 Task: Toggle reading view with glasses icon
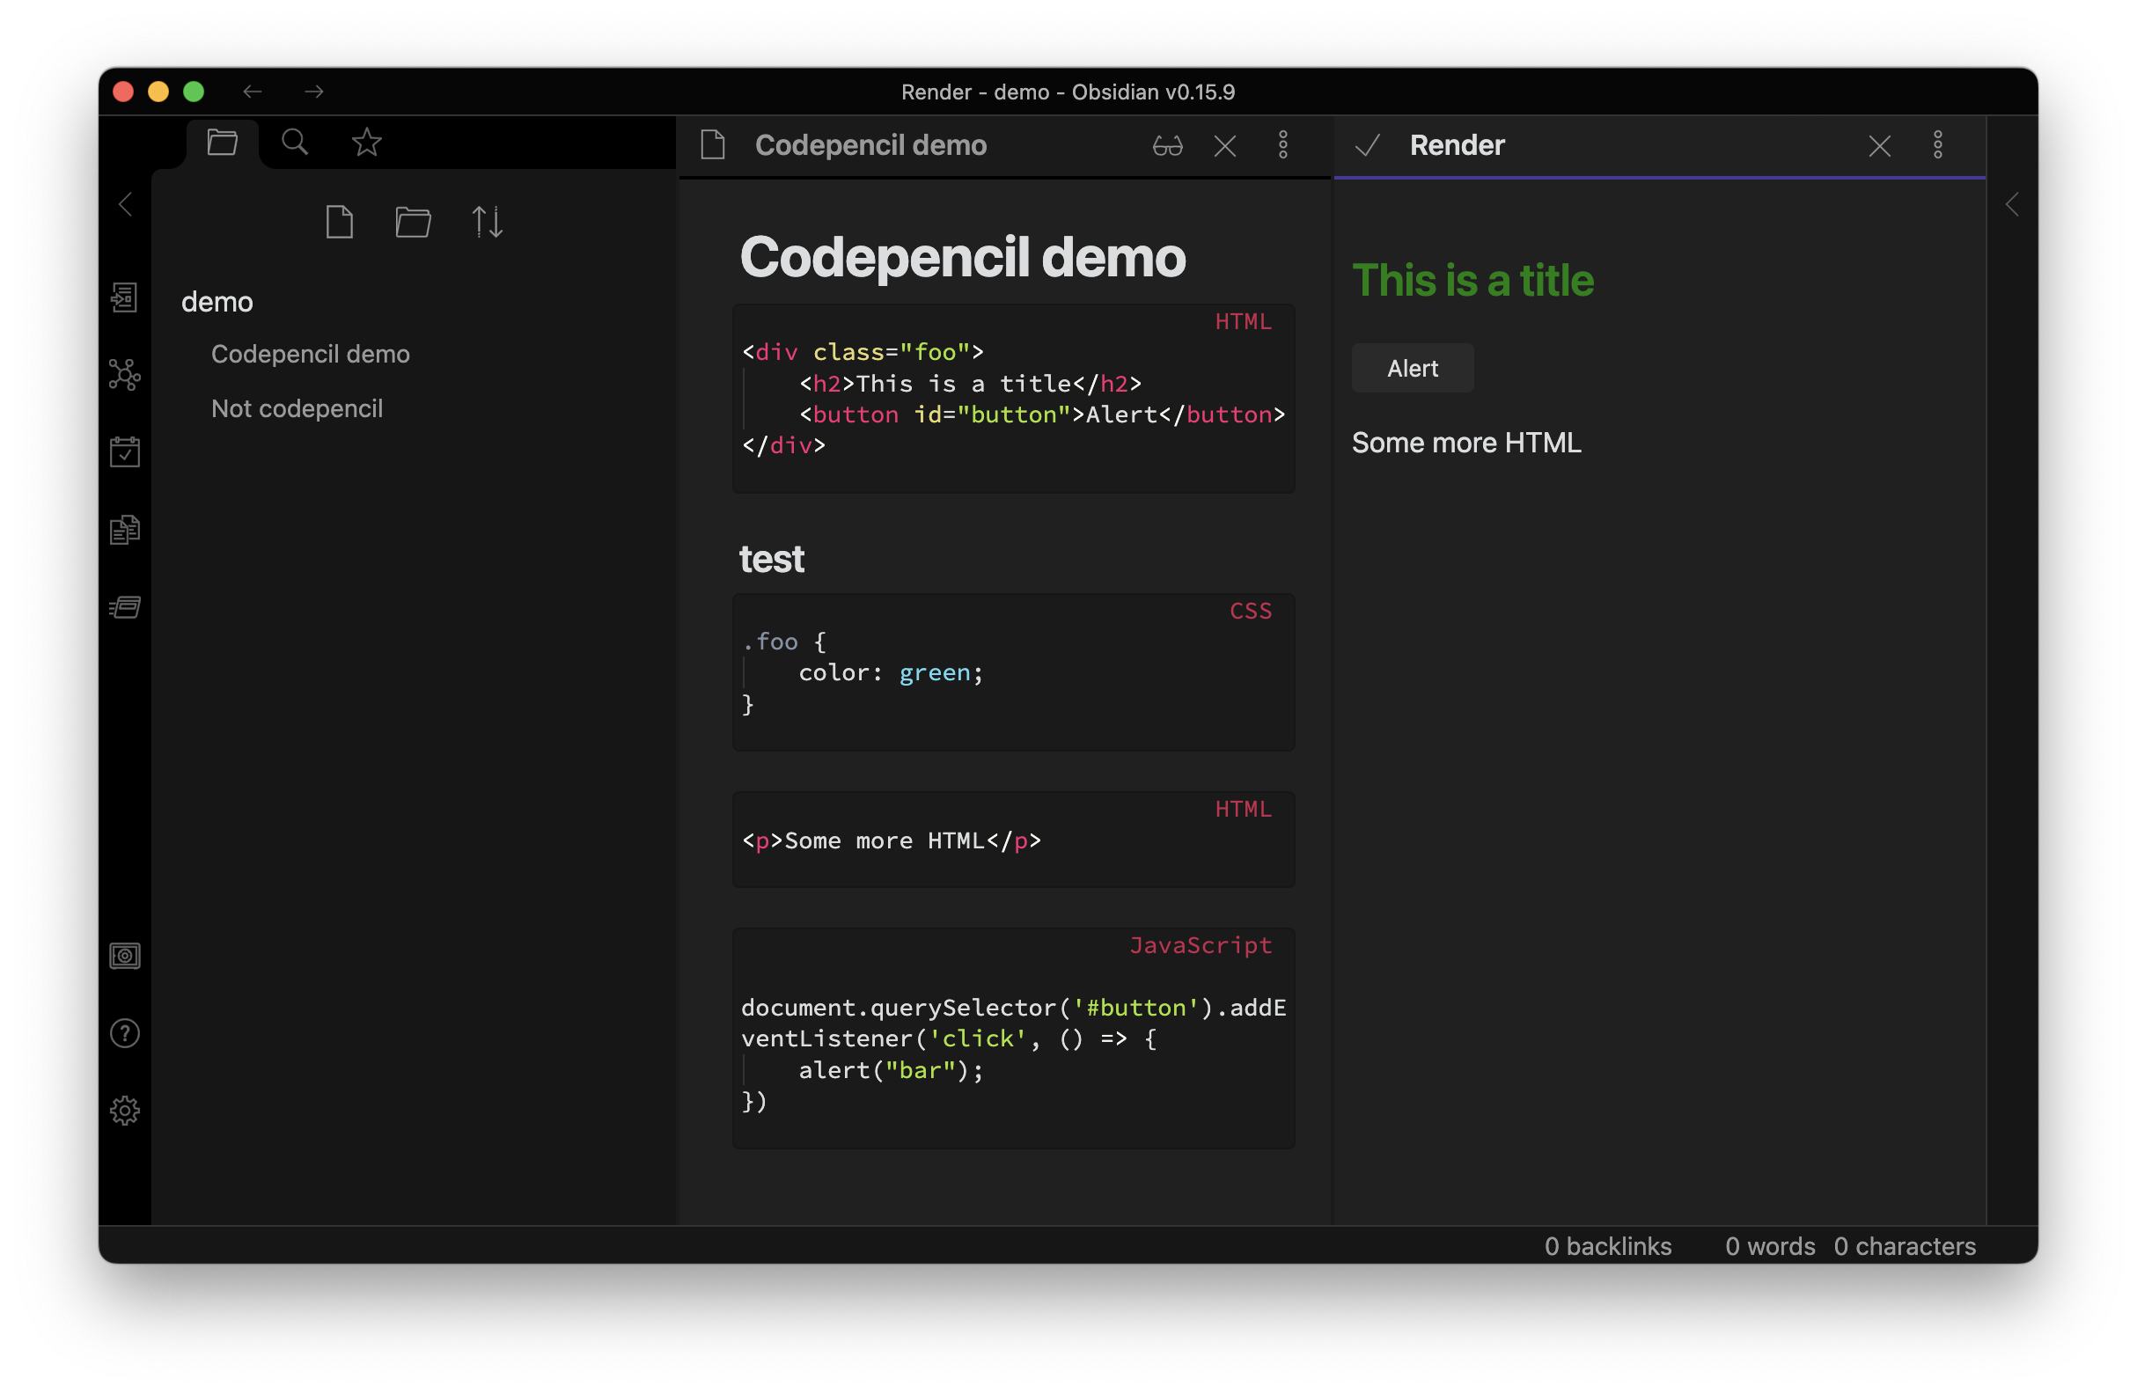tap(1167, 145)
